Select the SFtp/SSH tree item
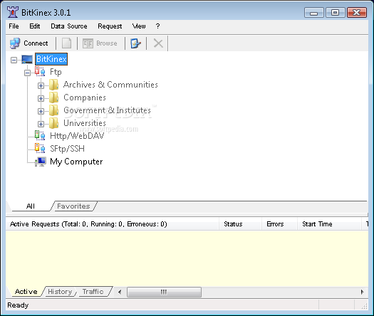The image size is (374, 316). [x=67, y=149]
